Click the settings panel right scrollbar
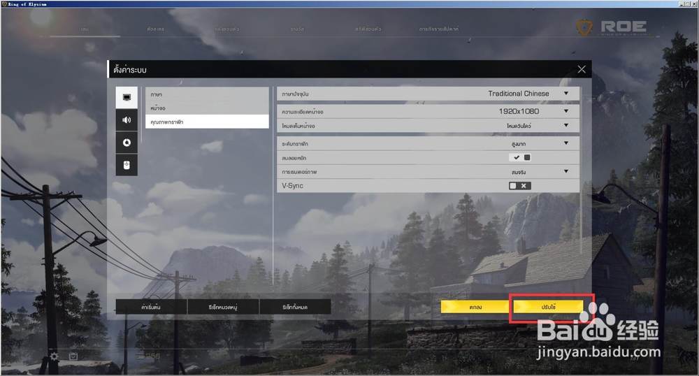 coord(581,171)
